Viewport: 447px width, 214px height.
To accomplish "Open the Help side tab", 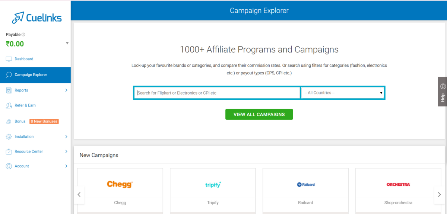I will point(443,92).
